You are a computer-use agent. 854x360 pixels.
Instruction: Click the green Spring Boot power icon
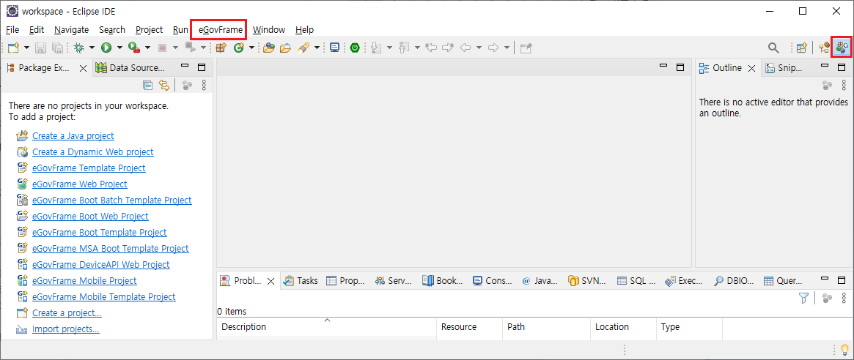coord(355,48)
